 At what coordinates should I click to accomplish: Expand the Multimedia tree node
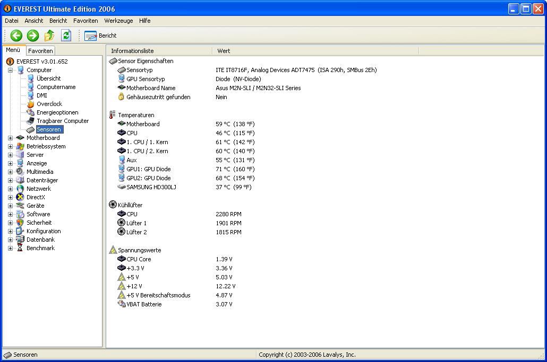coord(11,172)
